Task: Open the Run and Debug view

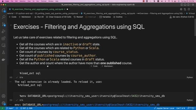Action: [3, 31]
